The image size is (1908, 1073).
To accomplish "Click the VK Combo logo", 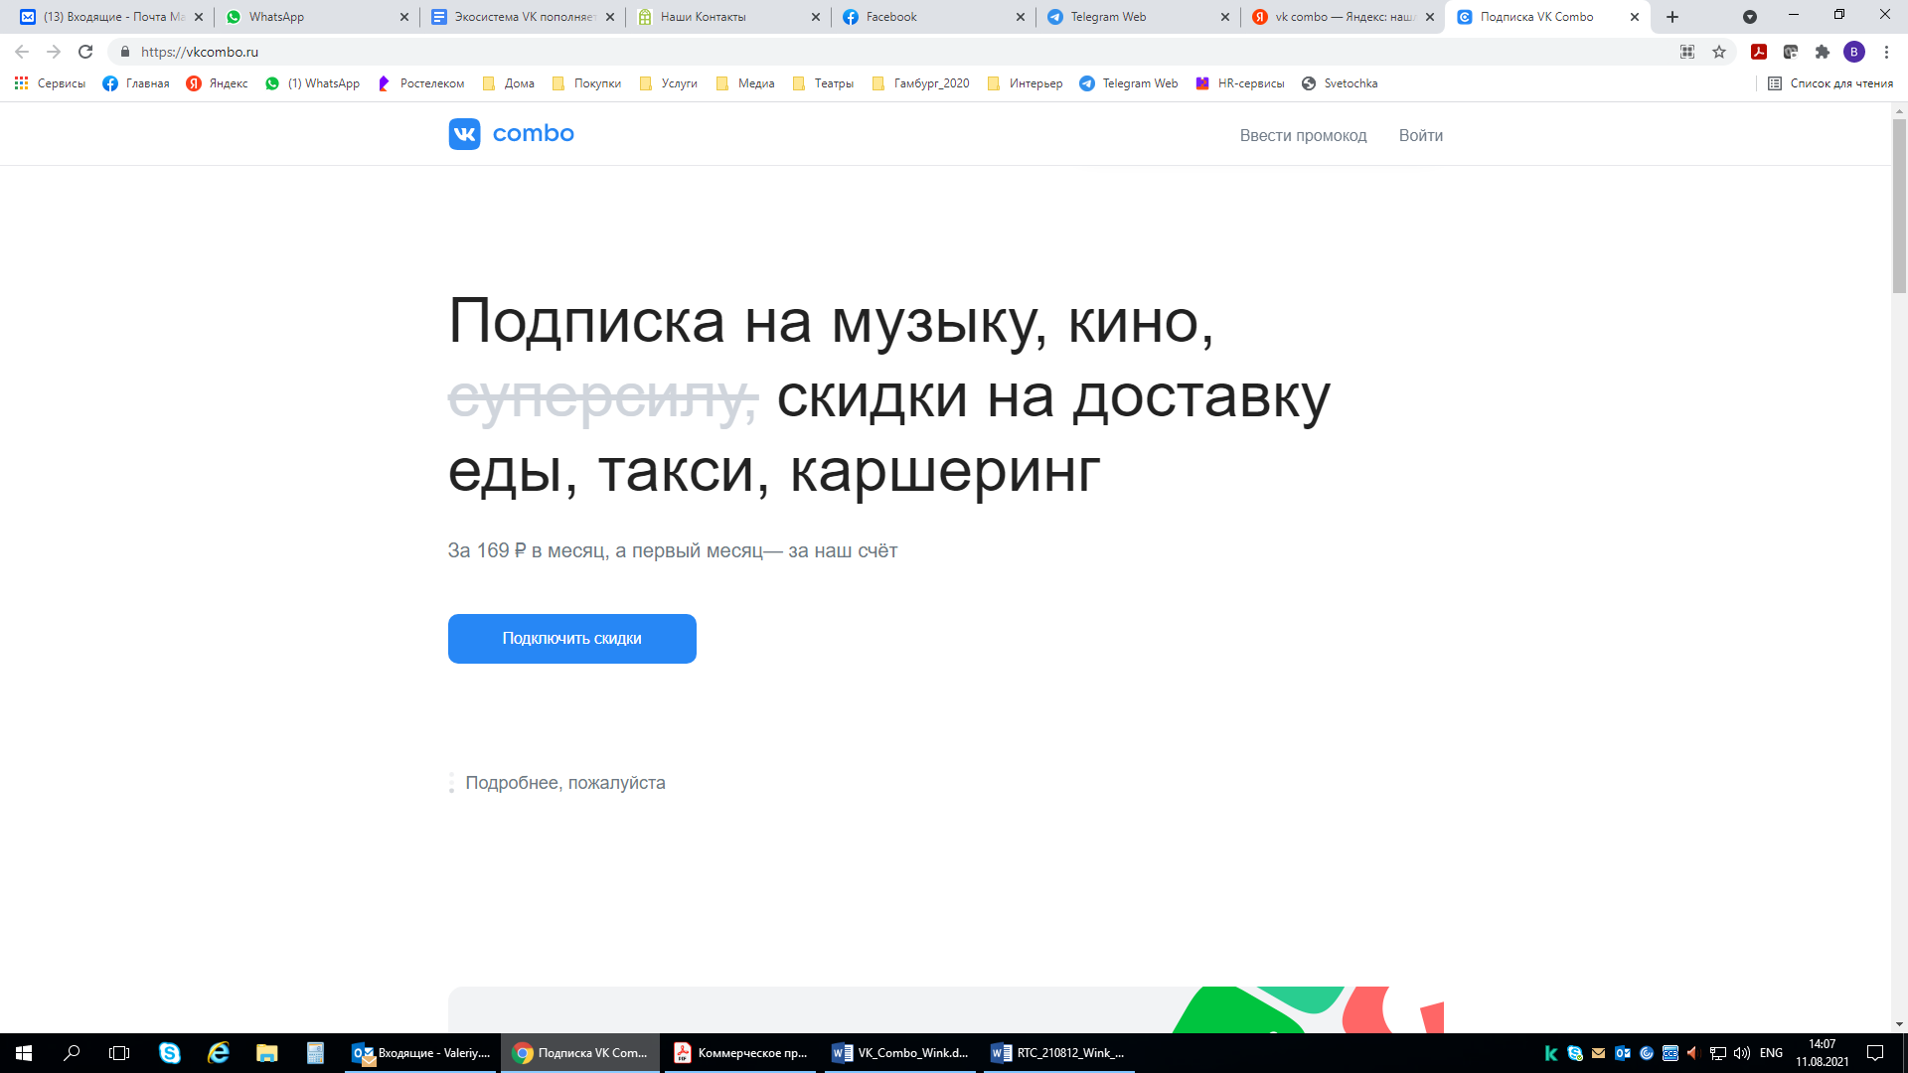I will tap(510, 133).
